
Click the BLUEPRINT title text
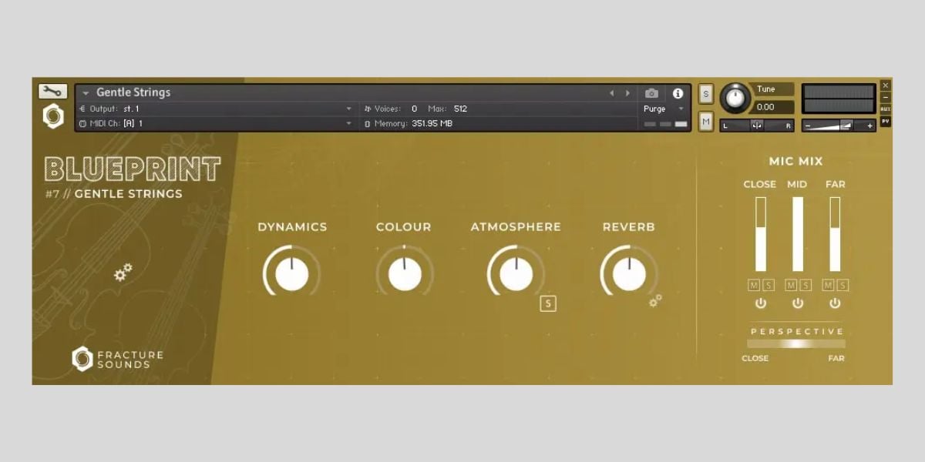[133, 169]
